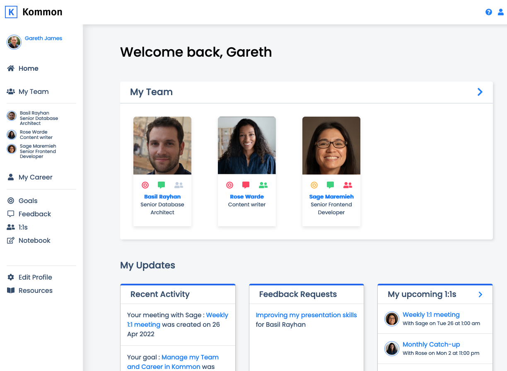Open Rose Warde name link on card
507x371 pixels.
click(247, 196)
